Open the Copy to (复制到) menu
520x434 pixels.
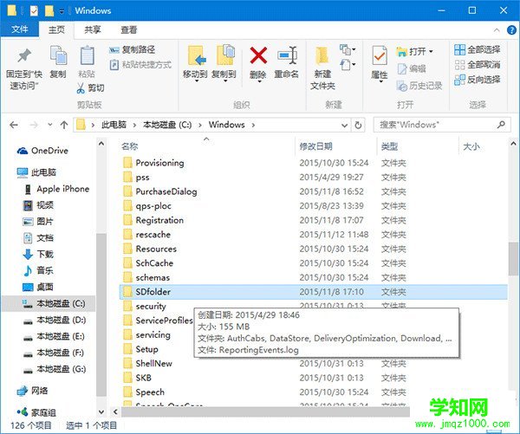[x=224, y=62]
